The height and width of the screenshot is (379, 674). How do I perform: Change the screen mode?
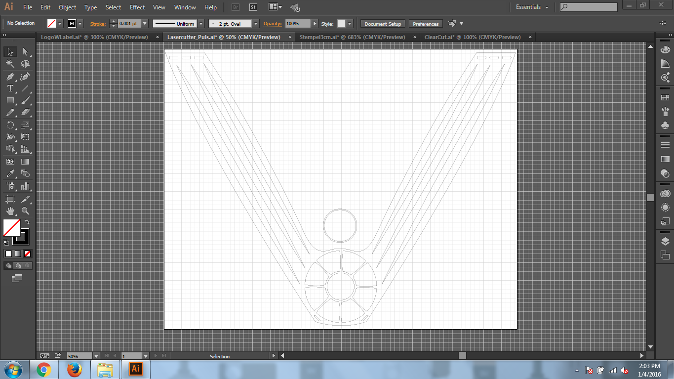pos(17,279)
